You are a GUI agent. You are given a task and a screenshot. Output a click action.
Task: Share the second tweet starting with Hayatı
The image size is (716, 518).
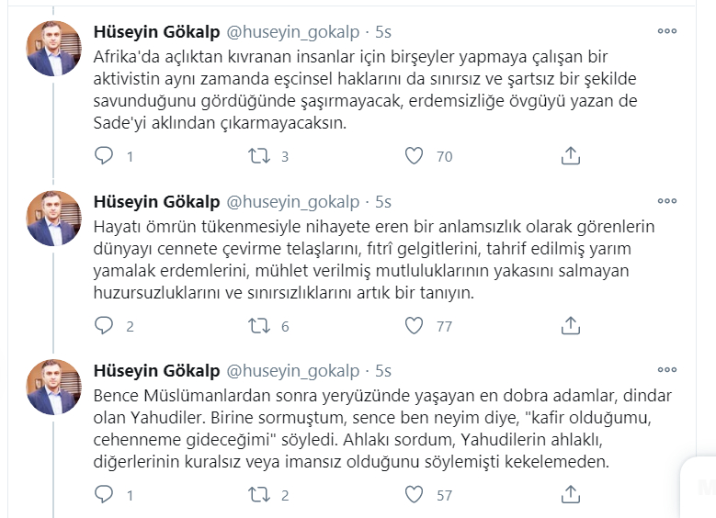(x=570, y=325)
